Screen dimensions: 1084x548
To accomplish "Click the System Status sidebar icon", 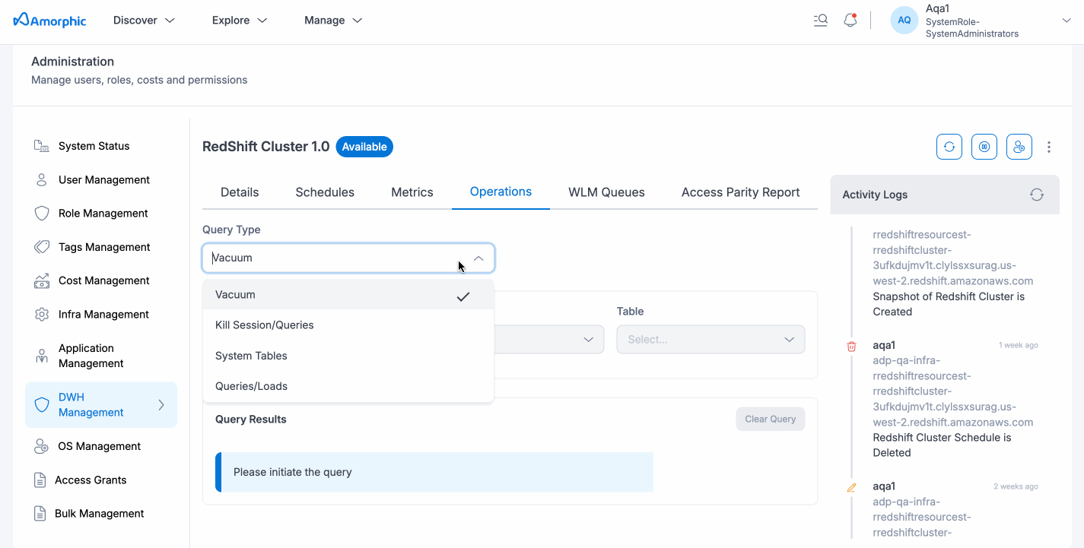I will pos(41,146).
